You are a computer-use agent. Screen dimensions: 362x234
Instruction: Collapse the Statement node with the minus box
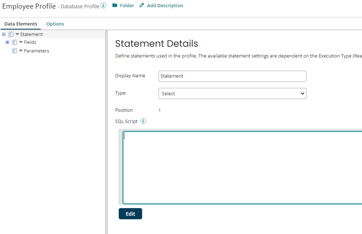pyautogui.click(x=4, y=34)
